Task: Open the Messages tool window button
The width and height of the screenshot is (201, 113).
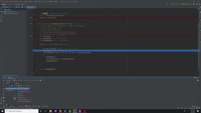Action: point(37,106)
